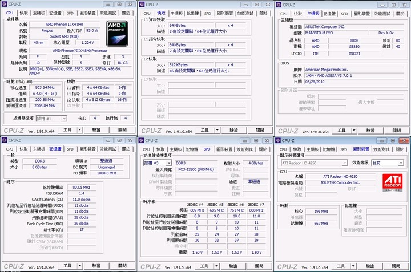This screenshot has height=272, width=411.
Task: Switch to 效能測試 tab in the CPU tab window
Action: pos(108,13)
